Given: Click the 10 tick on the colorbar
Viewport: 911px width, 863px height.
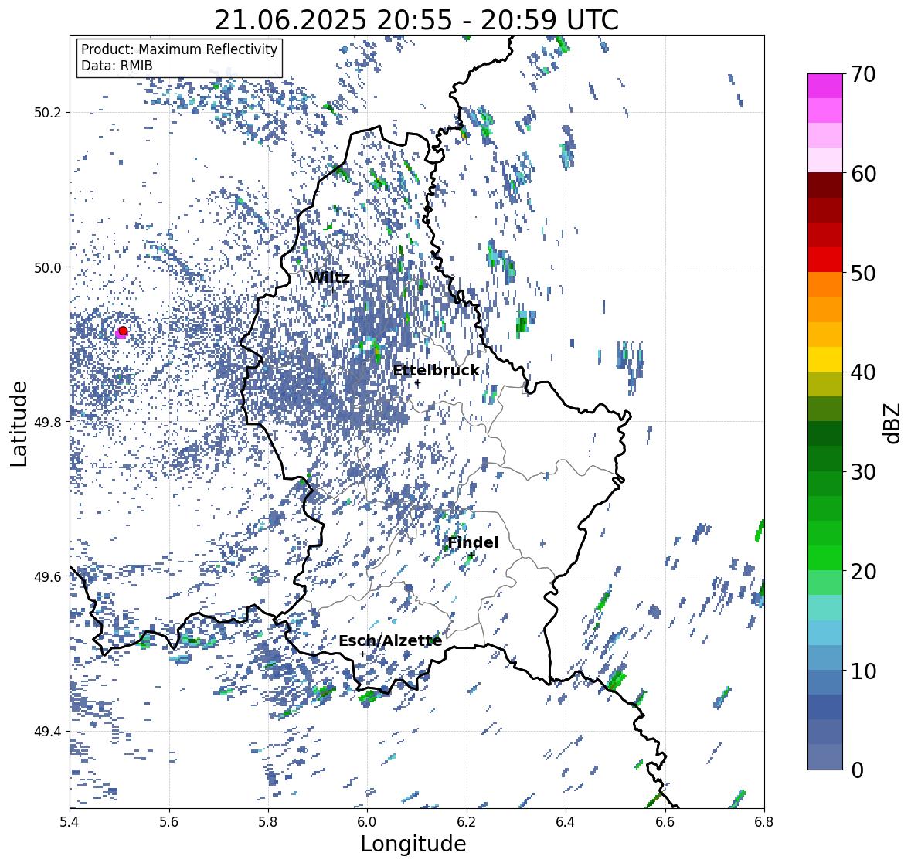Looking at the screenshot, I should pyautogui.click(x=862, y=671).
